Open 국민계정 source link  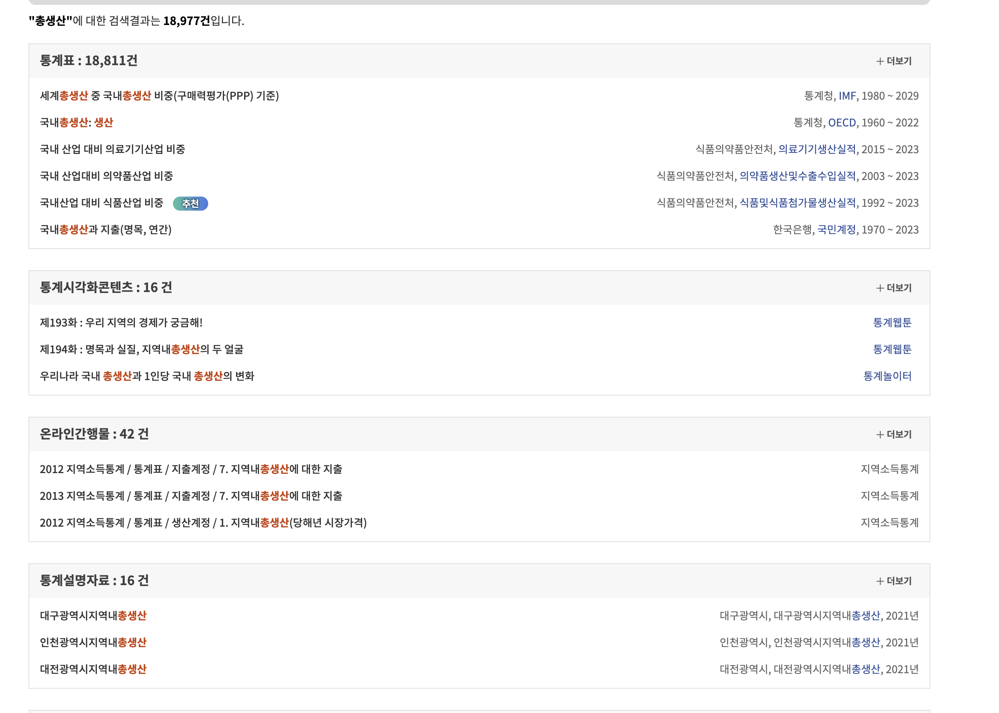836,230
